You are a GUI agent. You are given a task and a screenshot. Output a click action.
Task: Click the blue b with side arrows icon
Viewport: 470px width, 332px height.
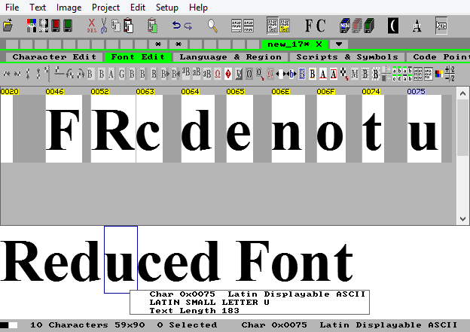[x=291, y=74]
